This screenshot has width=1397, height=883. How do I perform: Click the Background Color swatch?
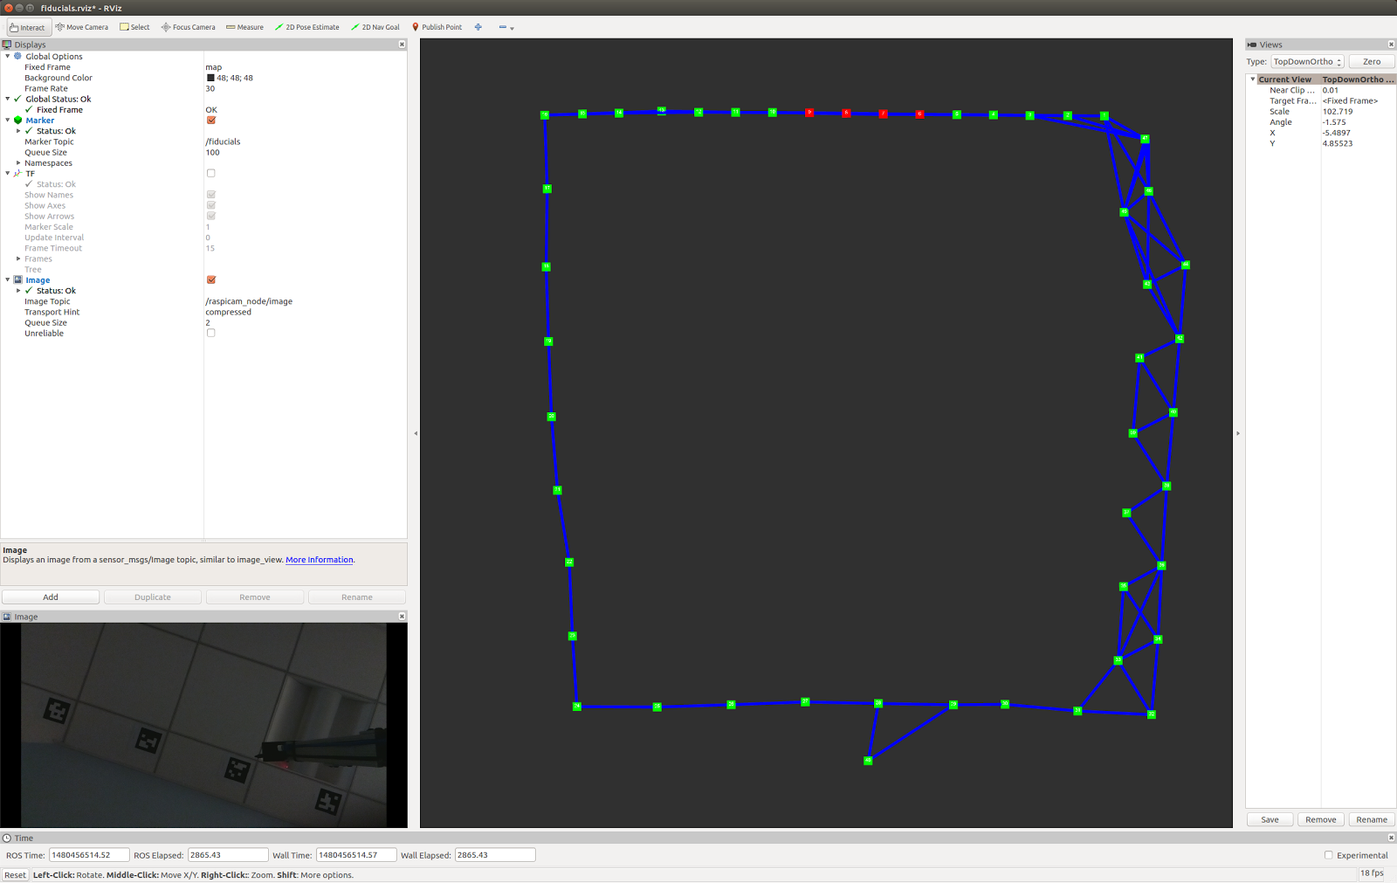click(x=210, y=78)
